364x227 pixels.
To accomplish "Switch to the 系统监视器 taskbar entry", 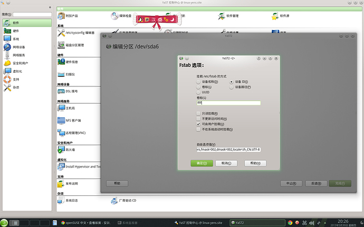I will pyautogui.click(x=128, y=223).
